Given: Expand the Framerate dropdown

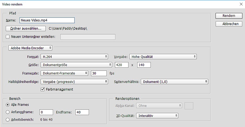Looking at the screenshot, I should [x=64, y=73].
